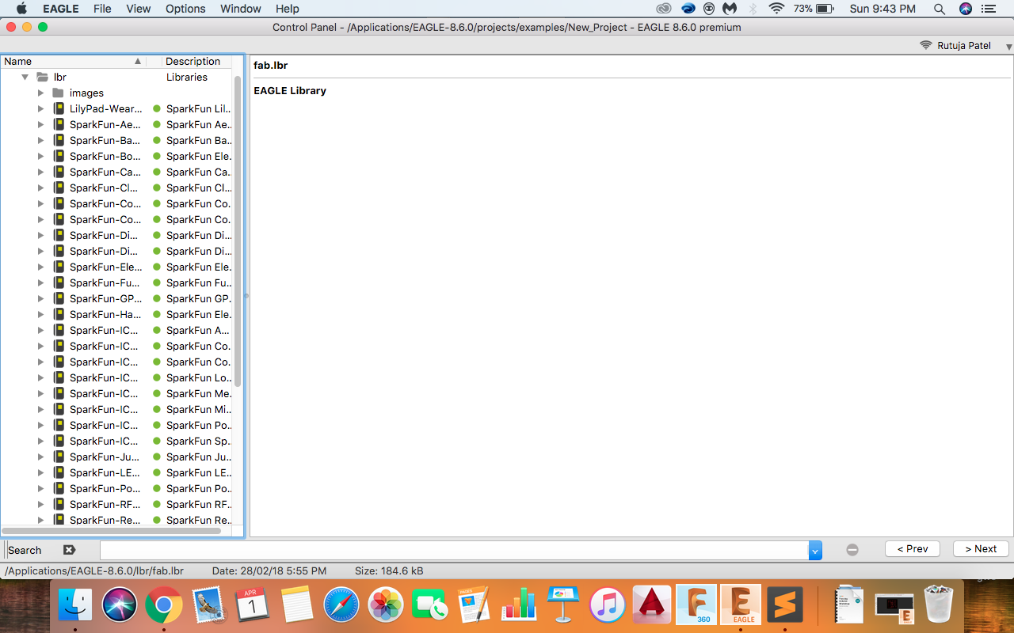The height and width of the screenshot is (633, 1014).
Task: Open Spotlight search in the menu bar
Action: click(x=940, y=9)
